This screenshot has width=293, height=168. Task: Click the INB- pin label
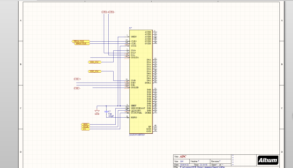[x=133, y=85]
